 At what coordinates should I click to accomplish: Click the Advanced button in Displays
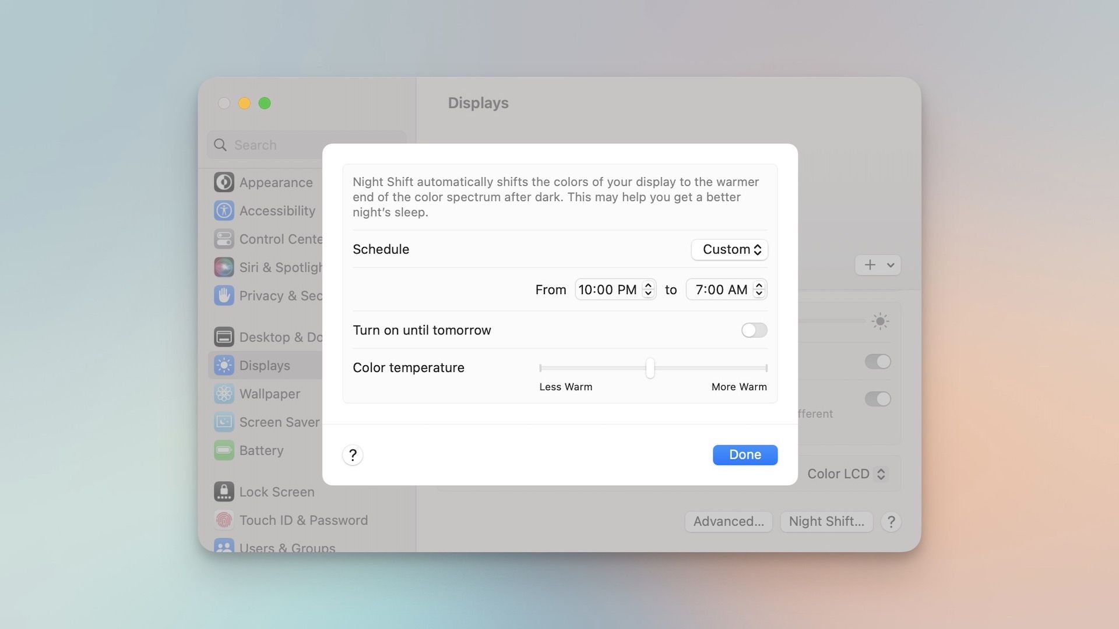click(729, 521)
